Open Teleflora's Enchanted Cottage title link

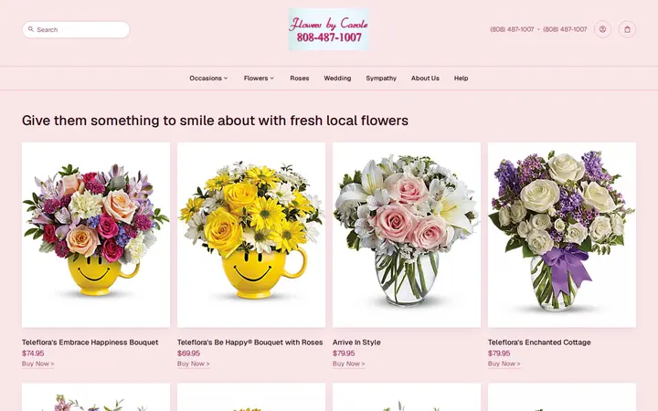pos(539,342)
